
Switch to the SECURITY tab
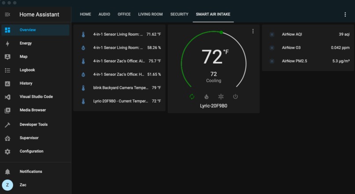click(x=179, y=14)
